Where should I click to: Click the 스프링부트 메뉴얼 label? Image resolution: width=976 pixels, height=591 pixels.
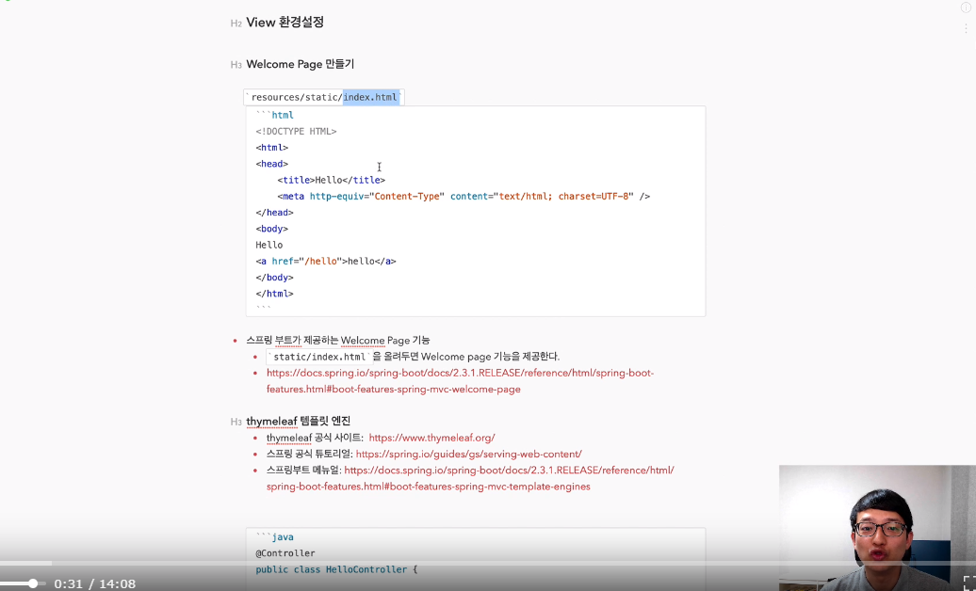[303, 471]
